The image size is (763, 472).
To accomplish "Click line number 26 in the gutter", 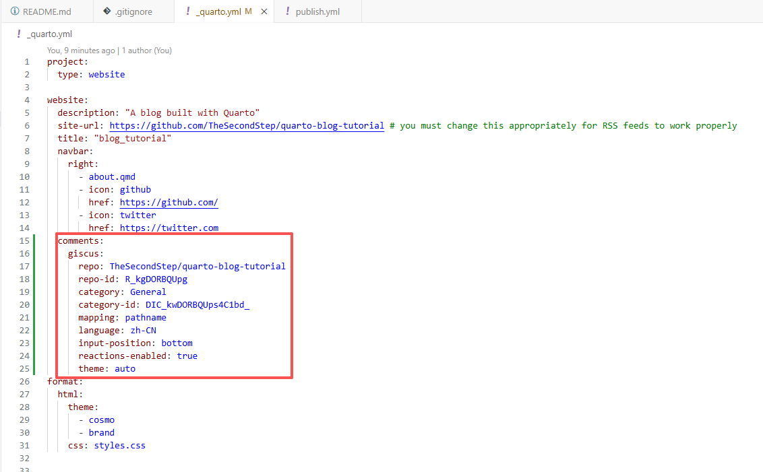I will pos(25,381).
